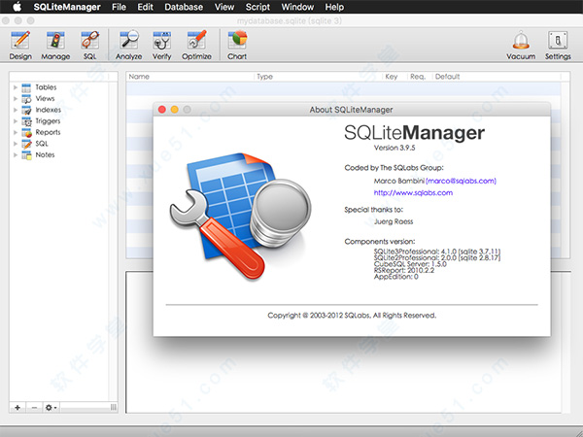Select the Views icon in sidebar
The image size is (583, 437).
[26, 99]
